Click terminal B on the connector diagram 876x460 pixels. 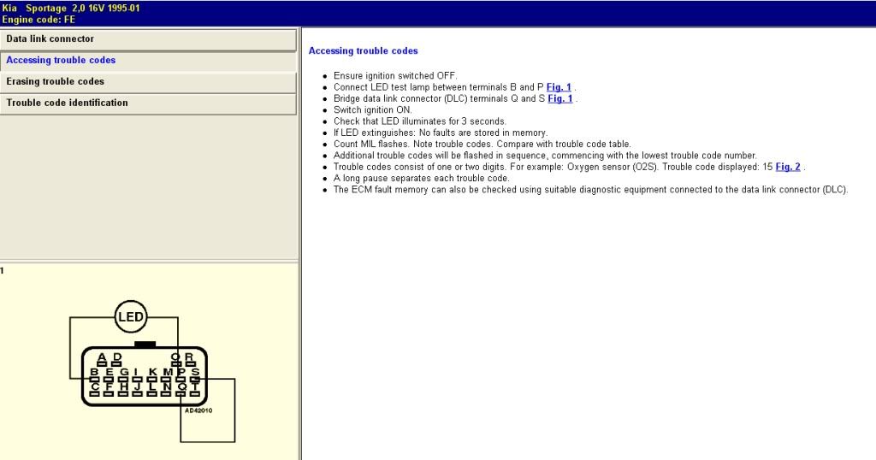(x=94, y=374)
